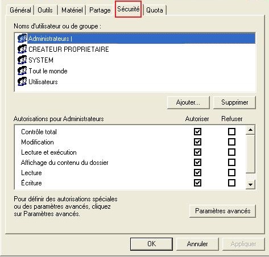This screenshot has height=257, width=269.
Task: Check Refuser for Lecture et exécution
Action: tap(231, 152)
